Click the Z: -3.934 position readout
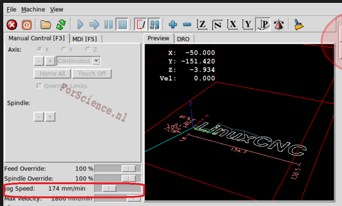Image resolution: width=342 pixels, height=206 pixels. pos(192,70)
